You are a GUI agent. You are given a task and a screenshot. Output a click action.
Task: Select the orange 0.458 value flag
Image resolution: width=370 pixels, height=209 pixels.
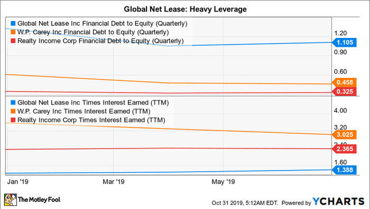pos(344,82)
